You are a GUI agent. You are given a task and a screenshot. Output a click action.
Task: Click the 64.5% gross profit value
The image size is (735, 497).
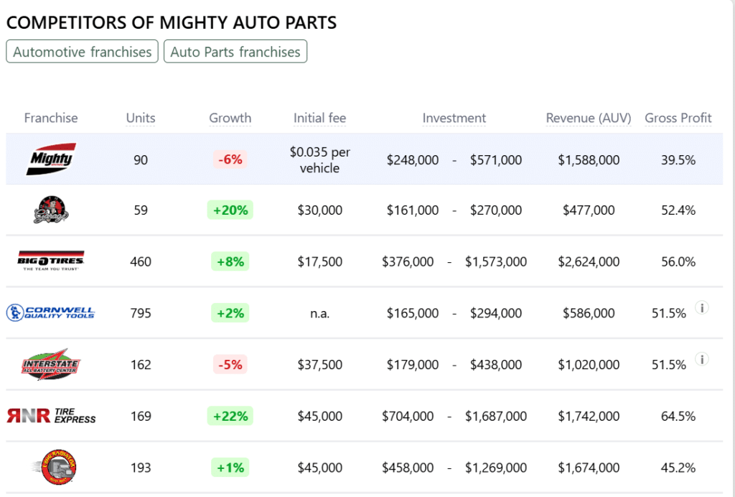(x=678, y=417)
